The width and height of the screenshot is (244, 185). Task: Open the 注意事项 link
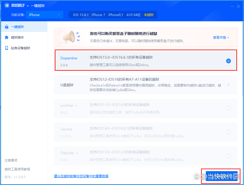(x=11, y=160)
